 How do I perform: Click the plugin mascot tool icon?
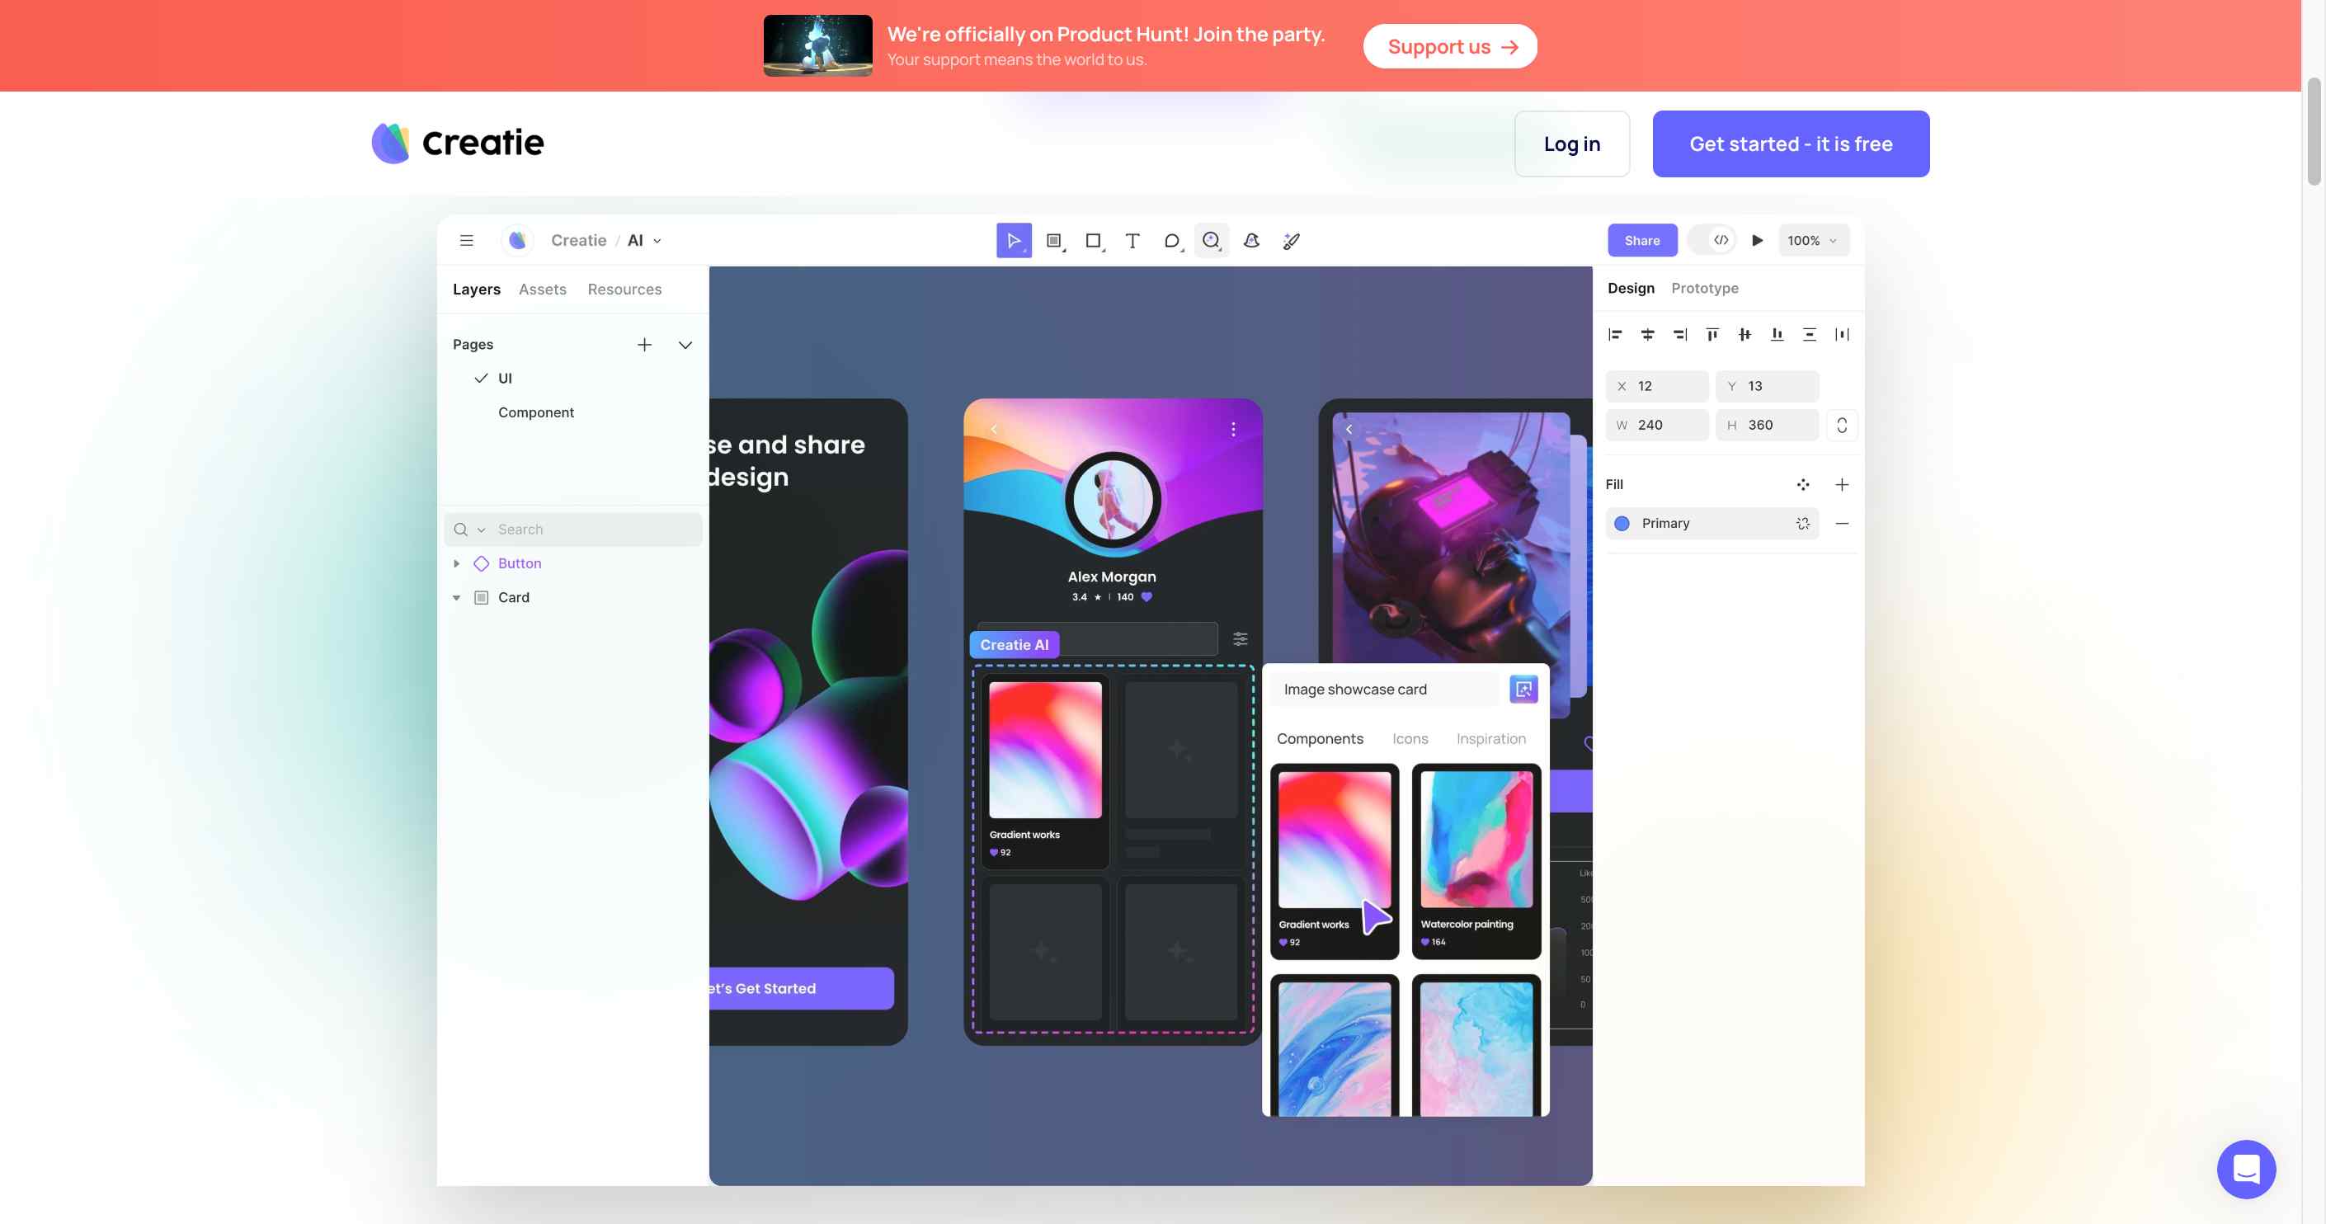click(x=1251, y=240)
